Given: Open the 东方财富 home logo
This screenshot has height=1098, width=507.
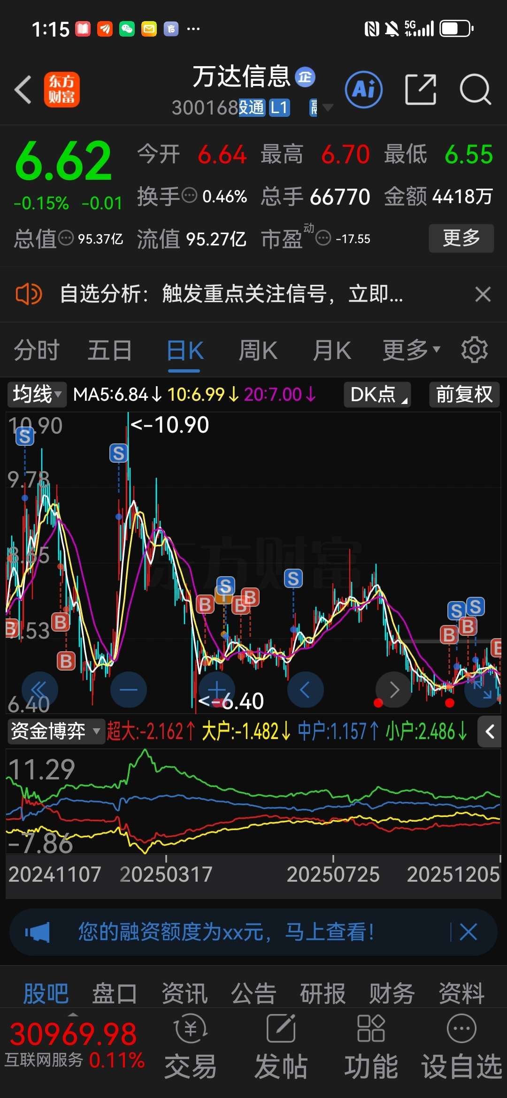Looking at the screenshot, I should [62, 90].
